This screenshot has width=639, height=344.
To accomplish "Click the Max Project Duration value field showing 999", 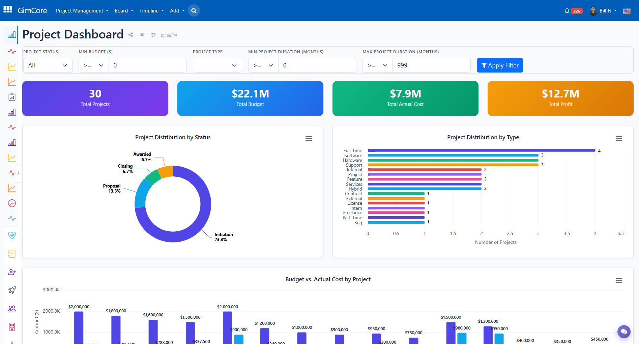I will tap(432, 65).
